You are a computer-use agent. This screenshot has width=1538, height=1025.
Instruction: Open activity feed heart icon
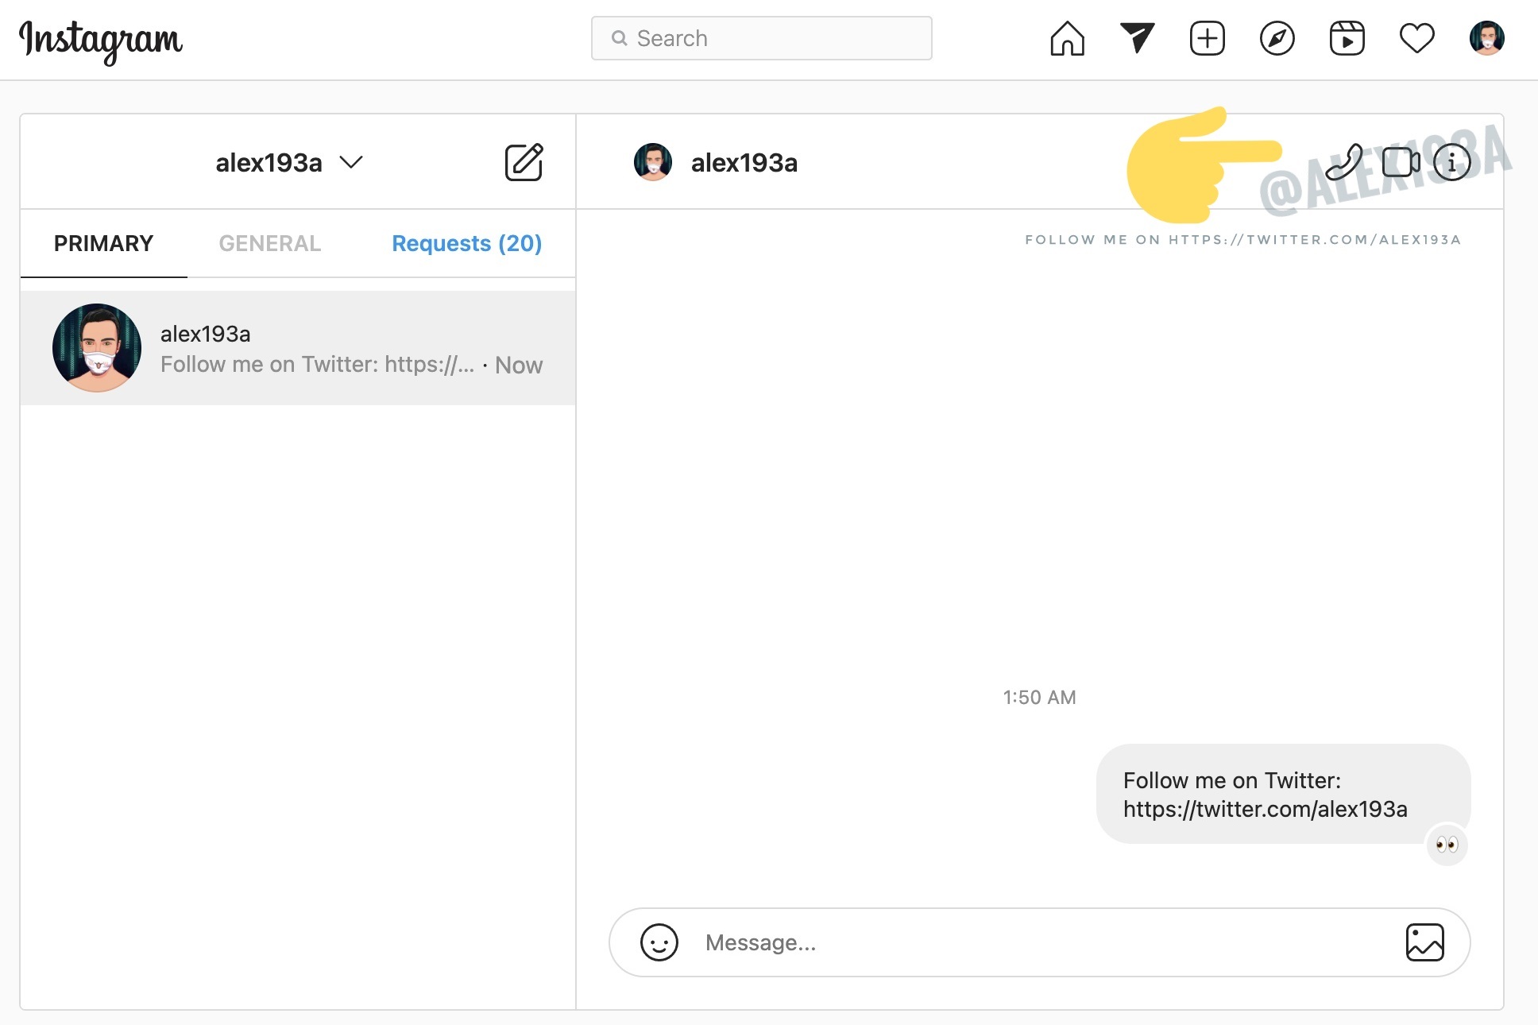[1416, 38]
